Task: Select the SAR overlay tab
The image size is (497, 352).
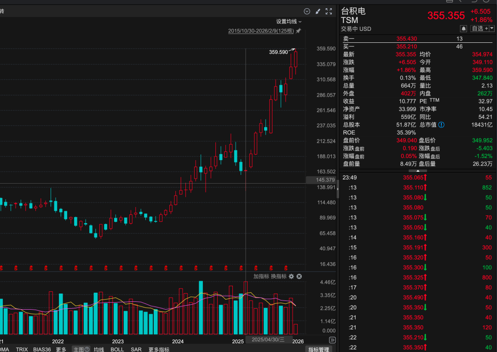Action: click(x=136, y=349)
